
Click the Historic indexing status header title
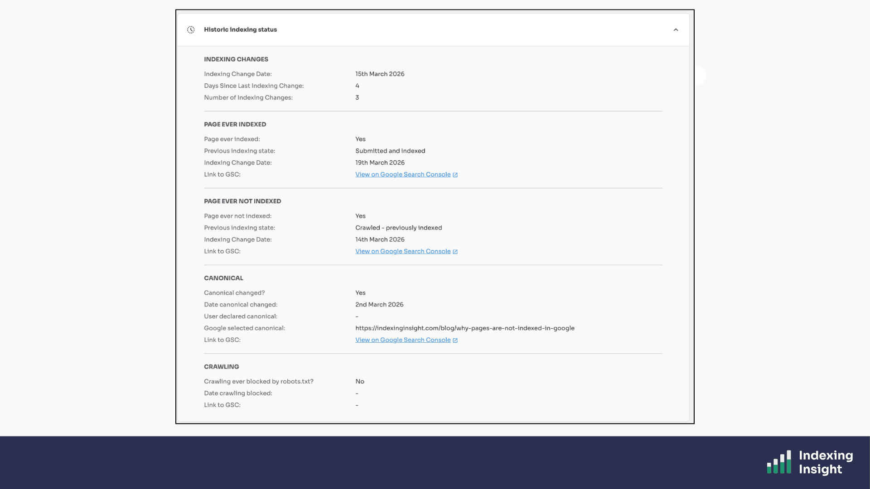coord(240,30)
